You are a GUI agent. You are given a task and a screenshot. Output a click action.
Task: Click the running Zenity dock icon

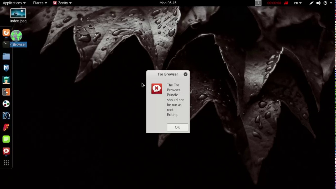click(x=6, y=151)
